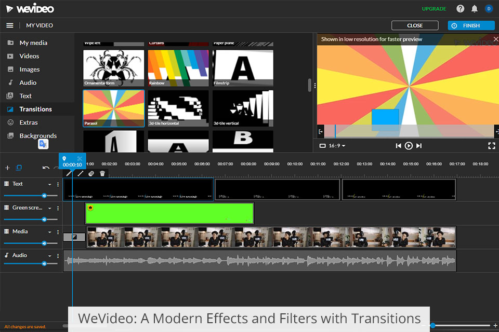Viewport: 499px width, 332px height.
Task: Open the Backgrounds section
Action: pos(38,136)
